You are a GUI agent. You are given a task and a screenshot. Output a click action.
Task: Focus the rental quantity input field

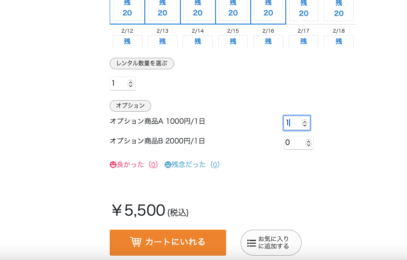tap(118, 84)
